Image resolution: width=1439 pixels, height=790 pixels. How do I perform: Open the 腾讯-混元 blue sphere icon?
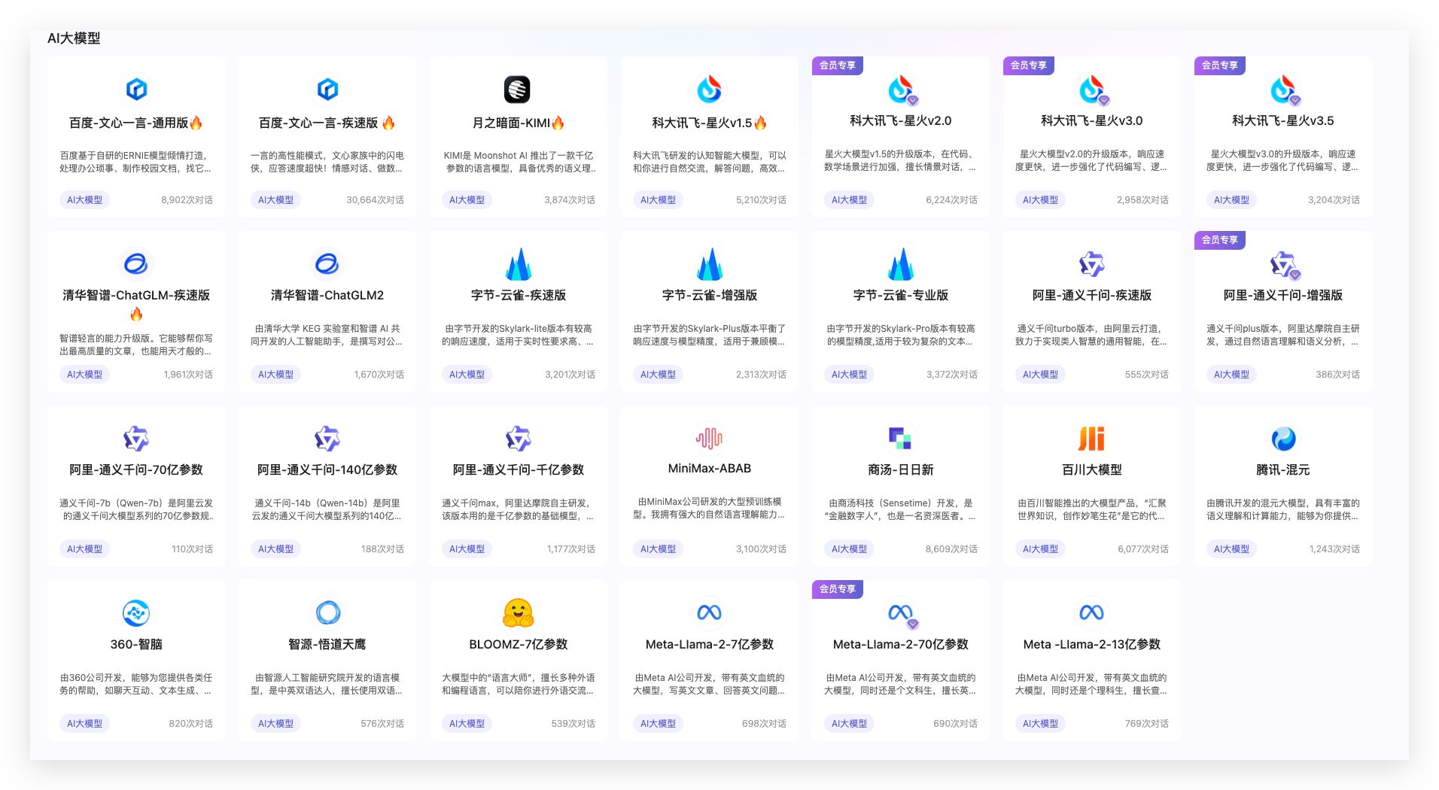(1283, 438)
